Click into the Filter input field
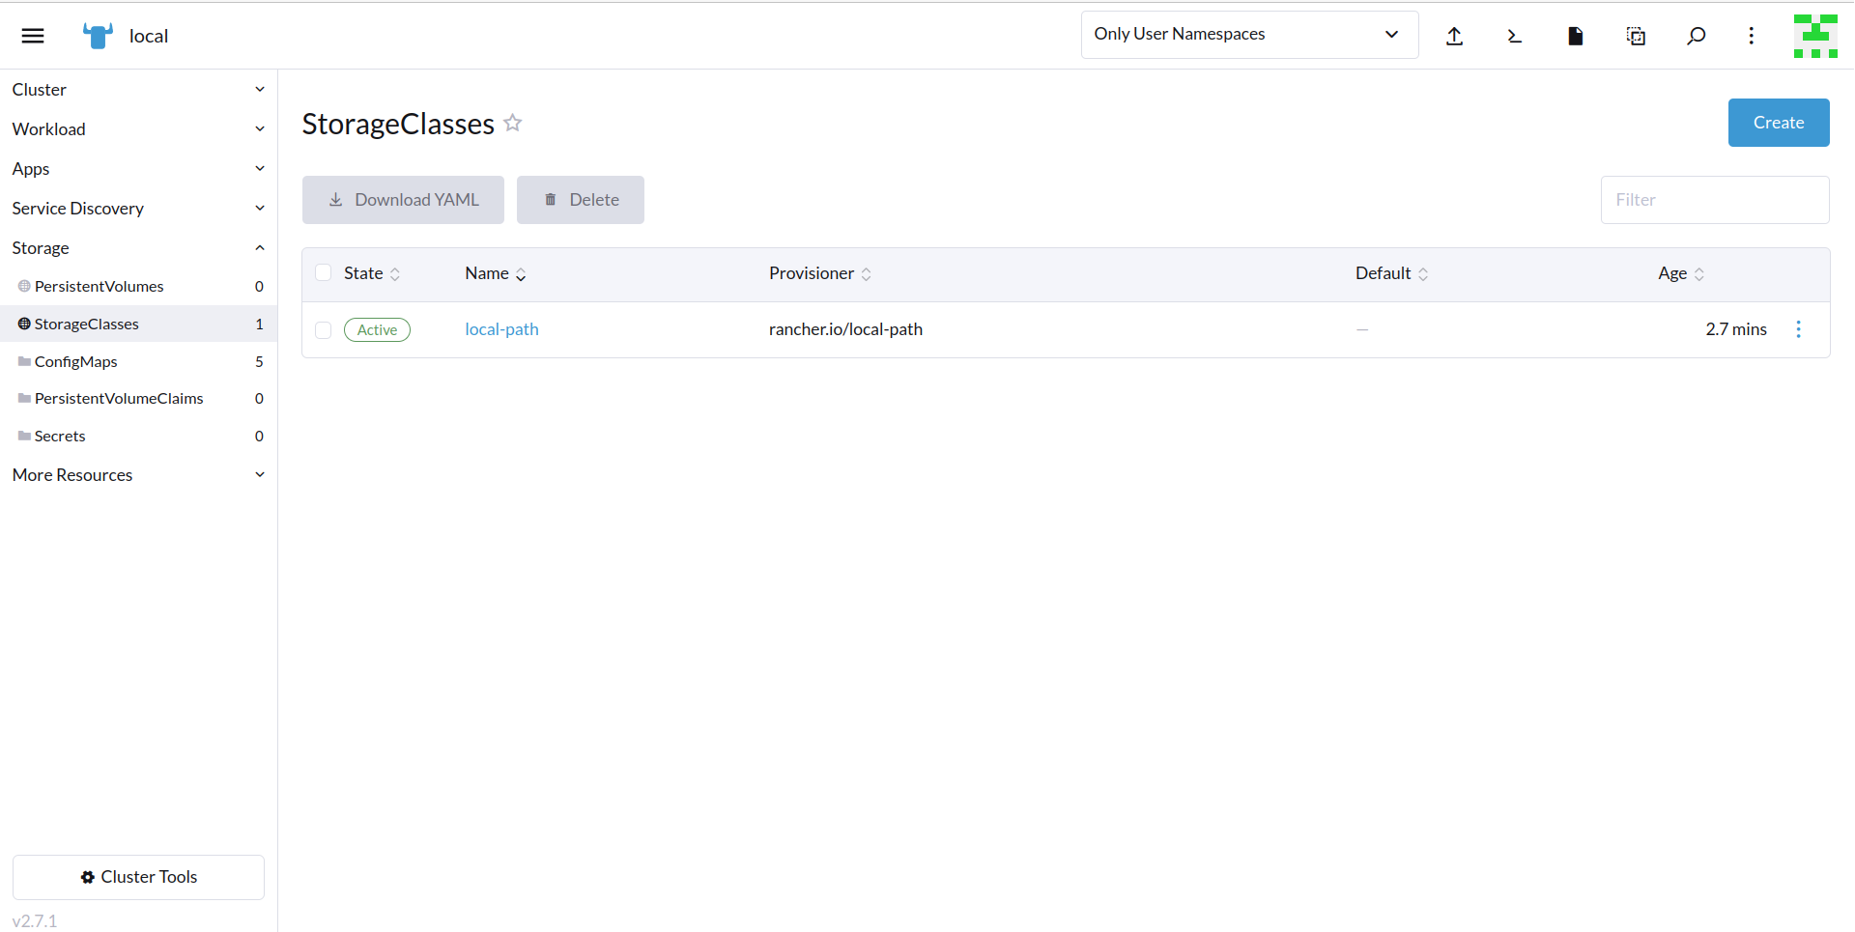Image resolution: width=1855 pixels, height=932 pixels. (x=1714, y=200)
